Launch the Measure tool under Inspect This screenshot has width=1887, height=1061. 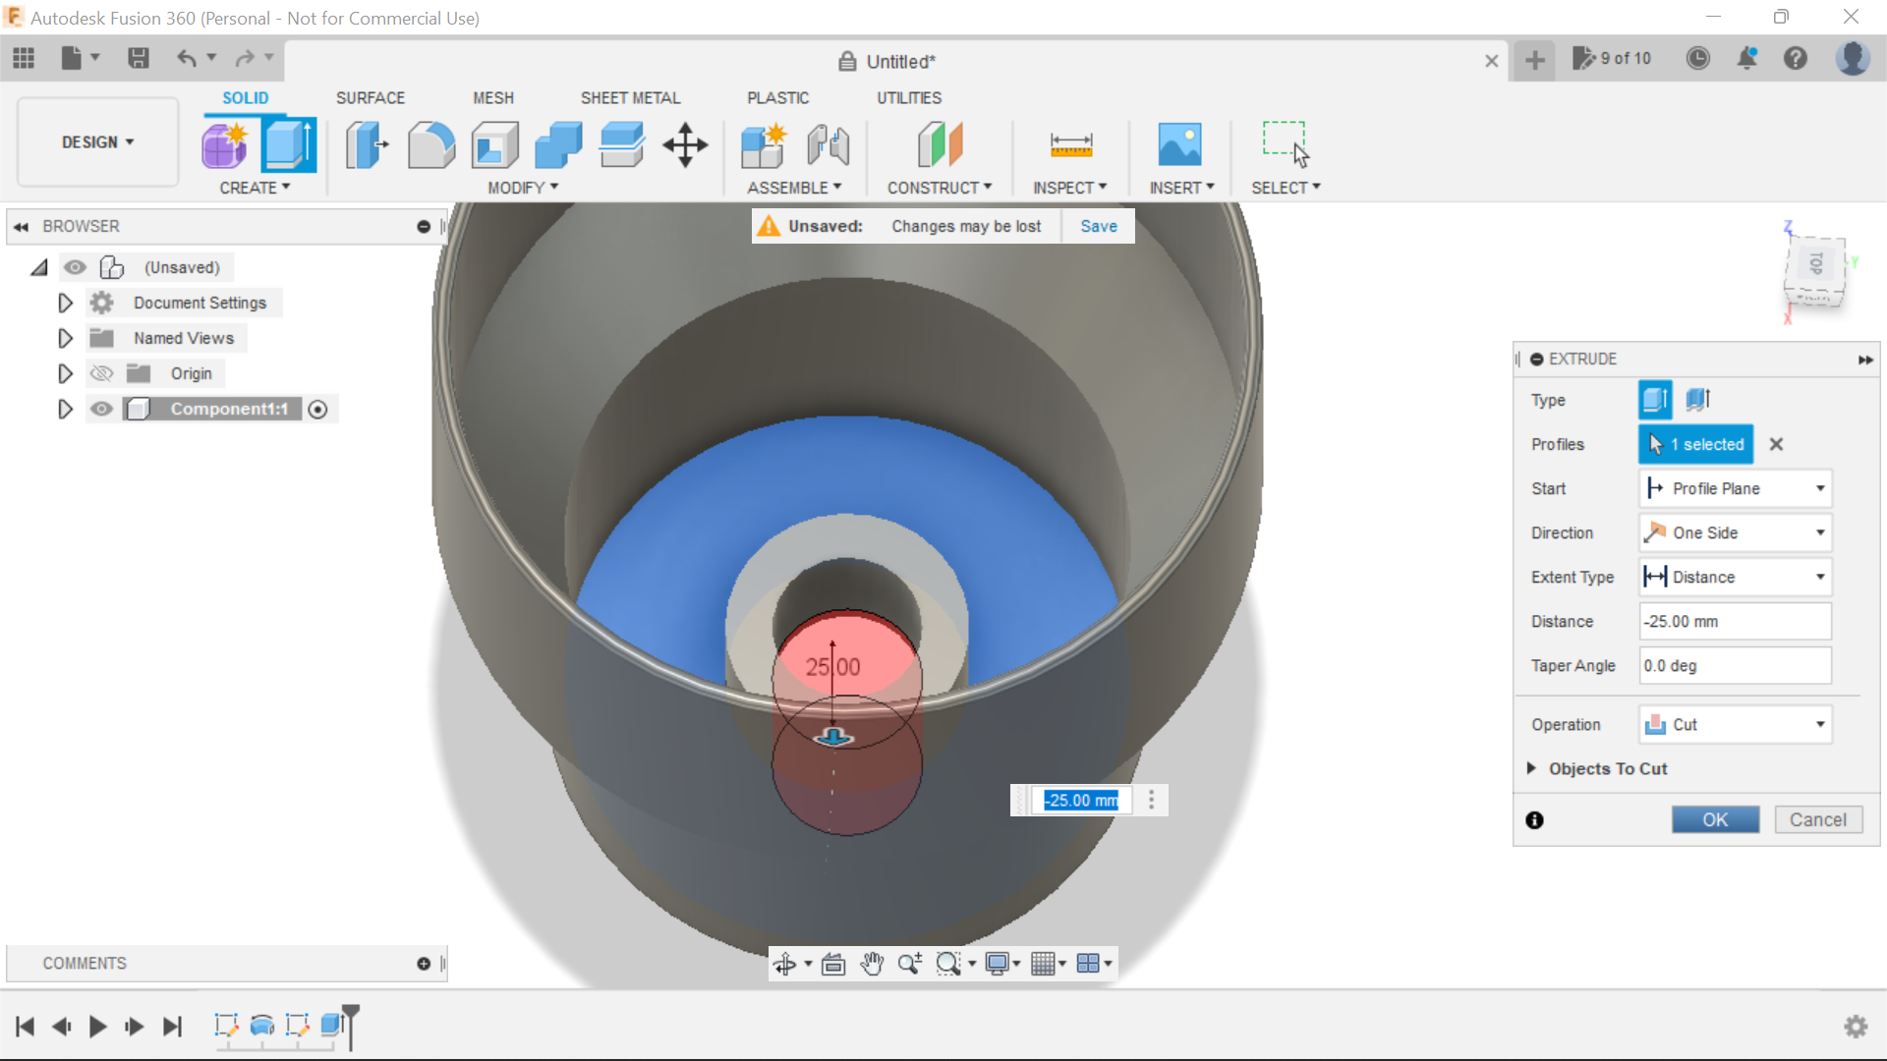coord(1071,144)
